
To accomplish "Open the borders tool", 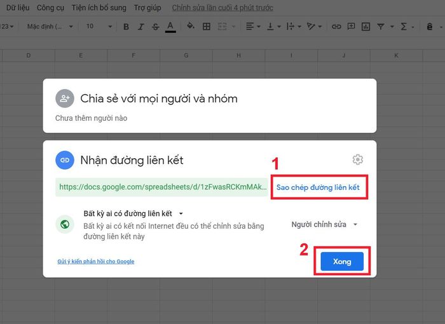I will (x=207, y=27).
